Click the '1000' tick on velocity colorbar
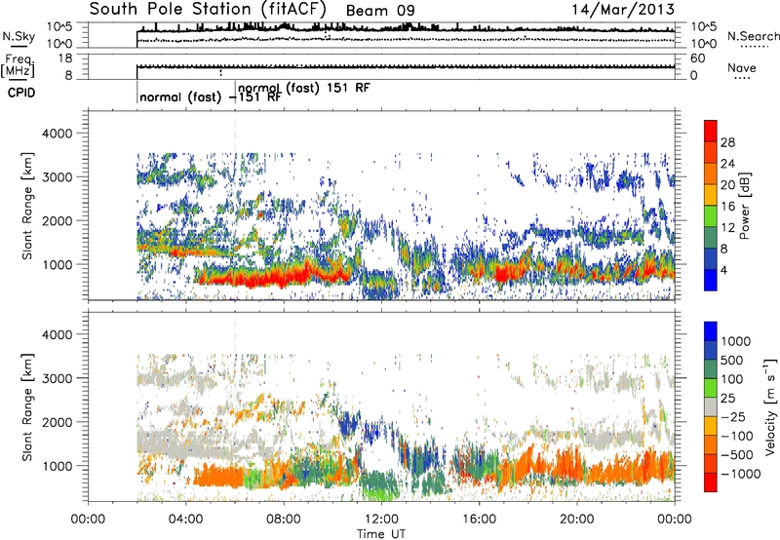 (735, 341)
